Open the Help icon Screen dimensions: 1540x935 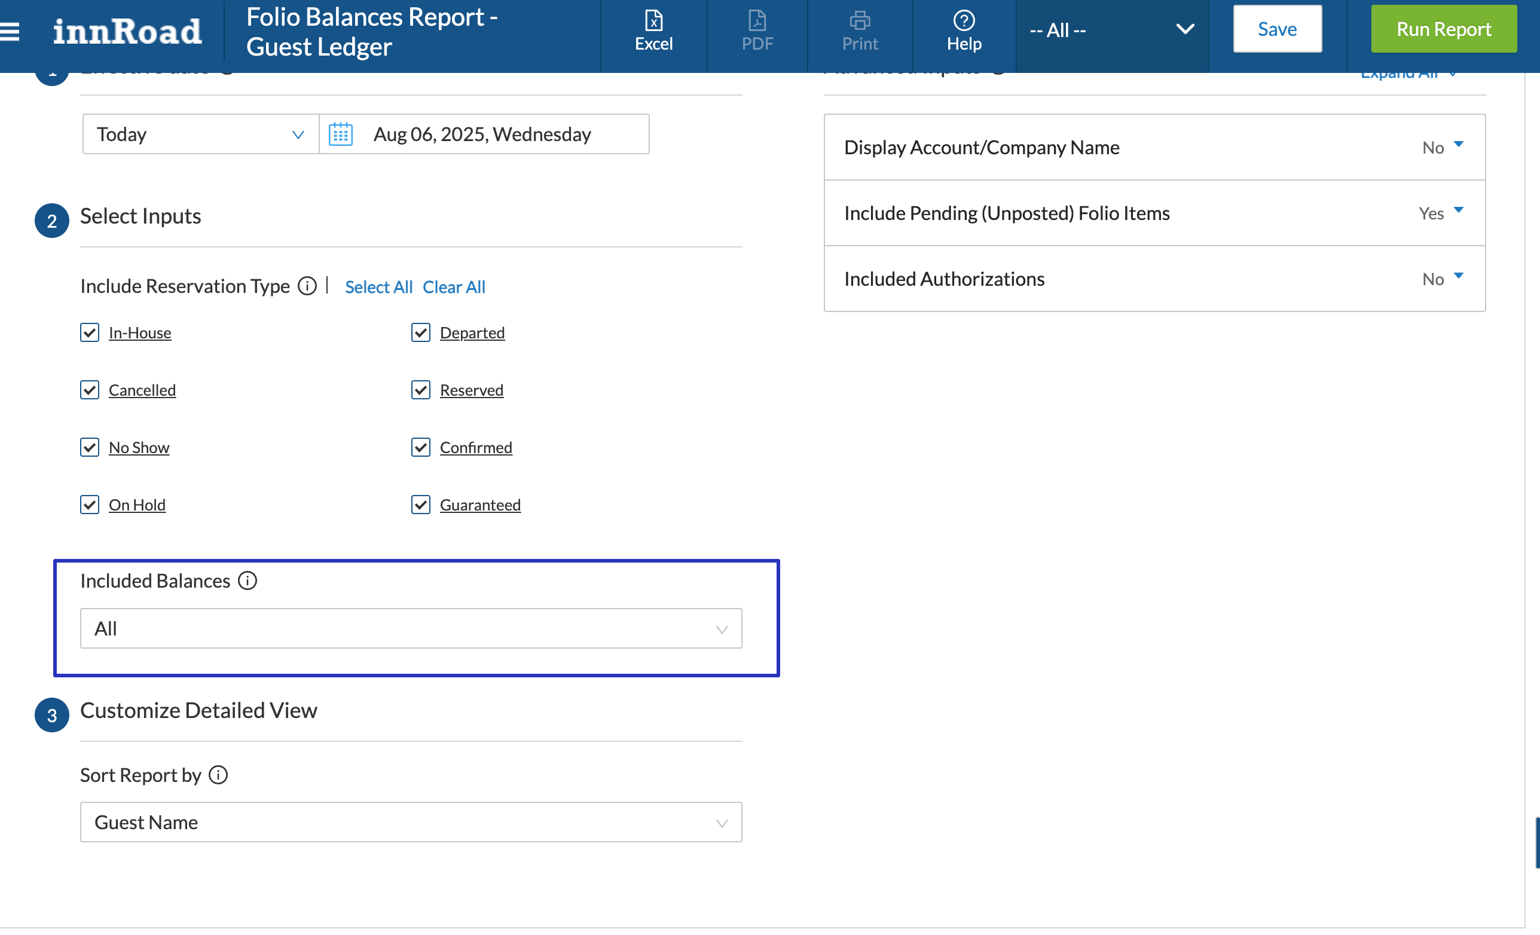point(963,30)
